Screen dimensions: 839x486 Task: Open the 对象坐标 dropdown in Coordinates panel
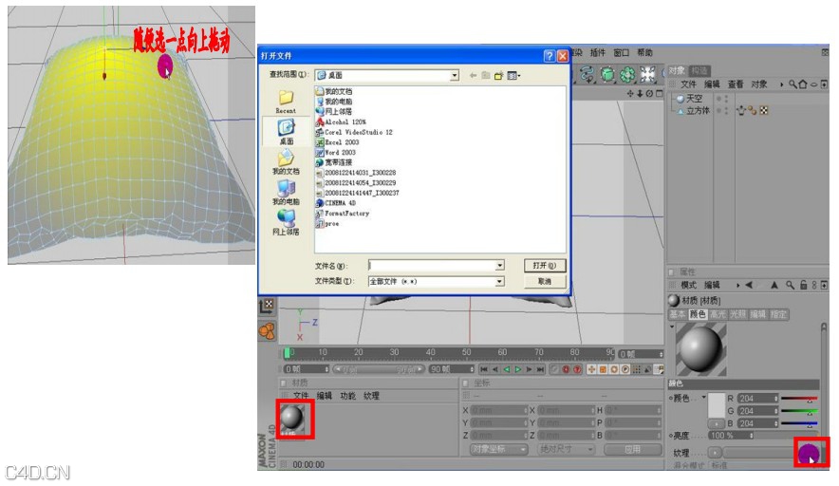[x=498, y=449]
